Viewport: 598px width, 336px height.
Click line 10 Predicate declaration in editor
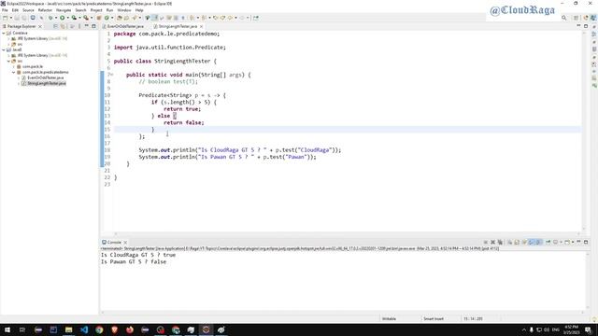pos(182,95)
